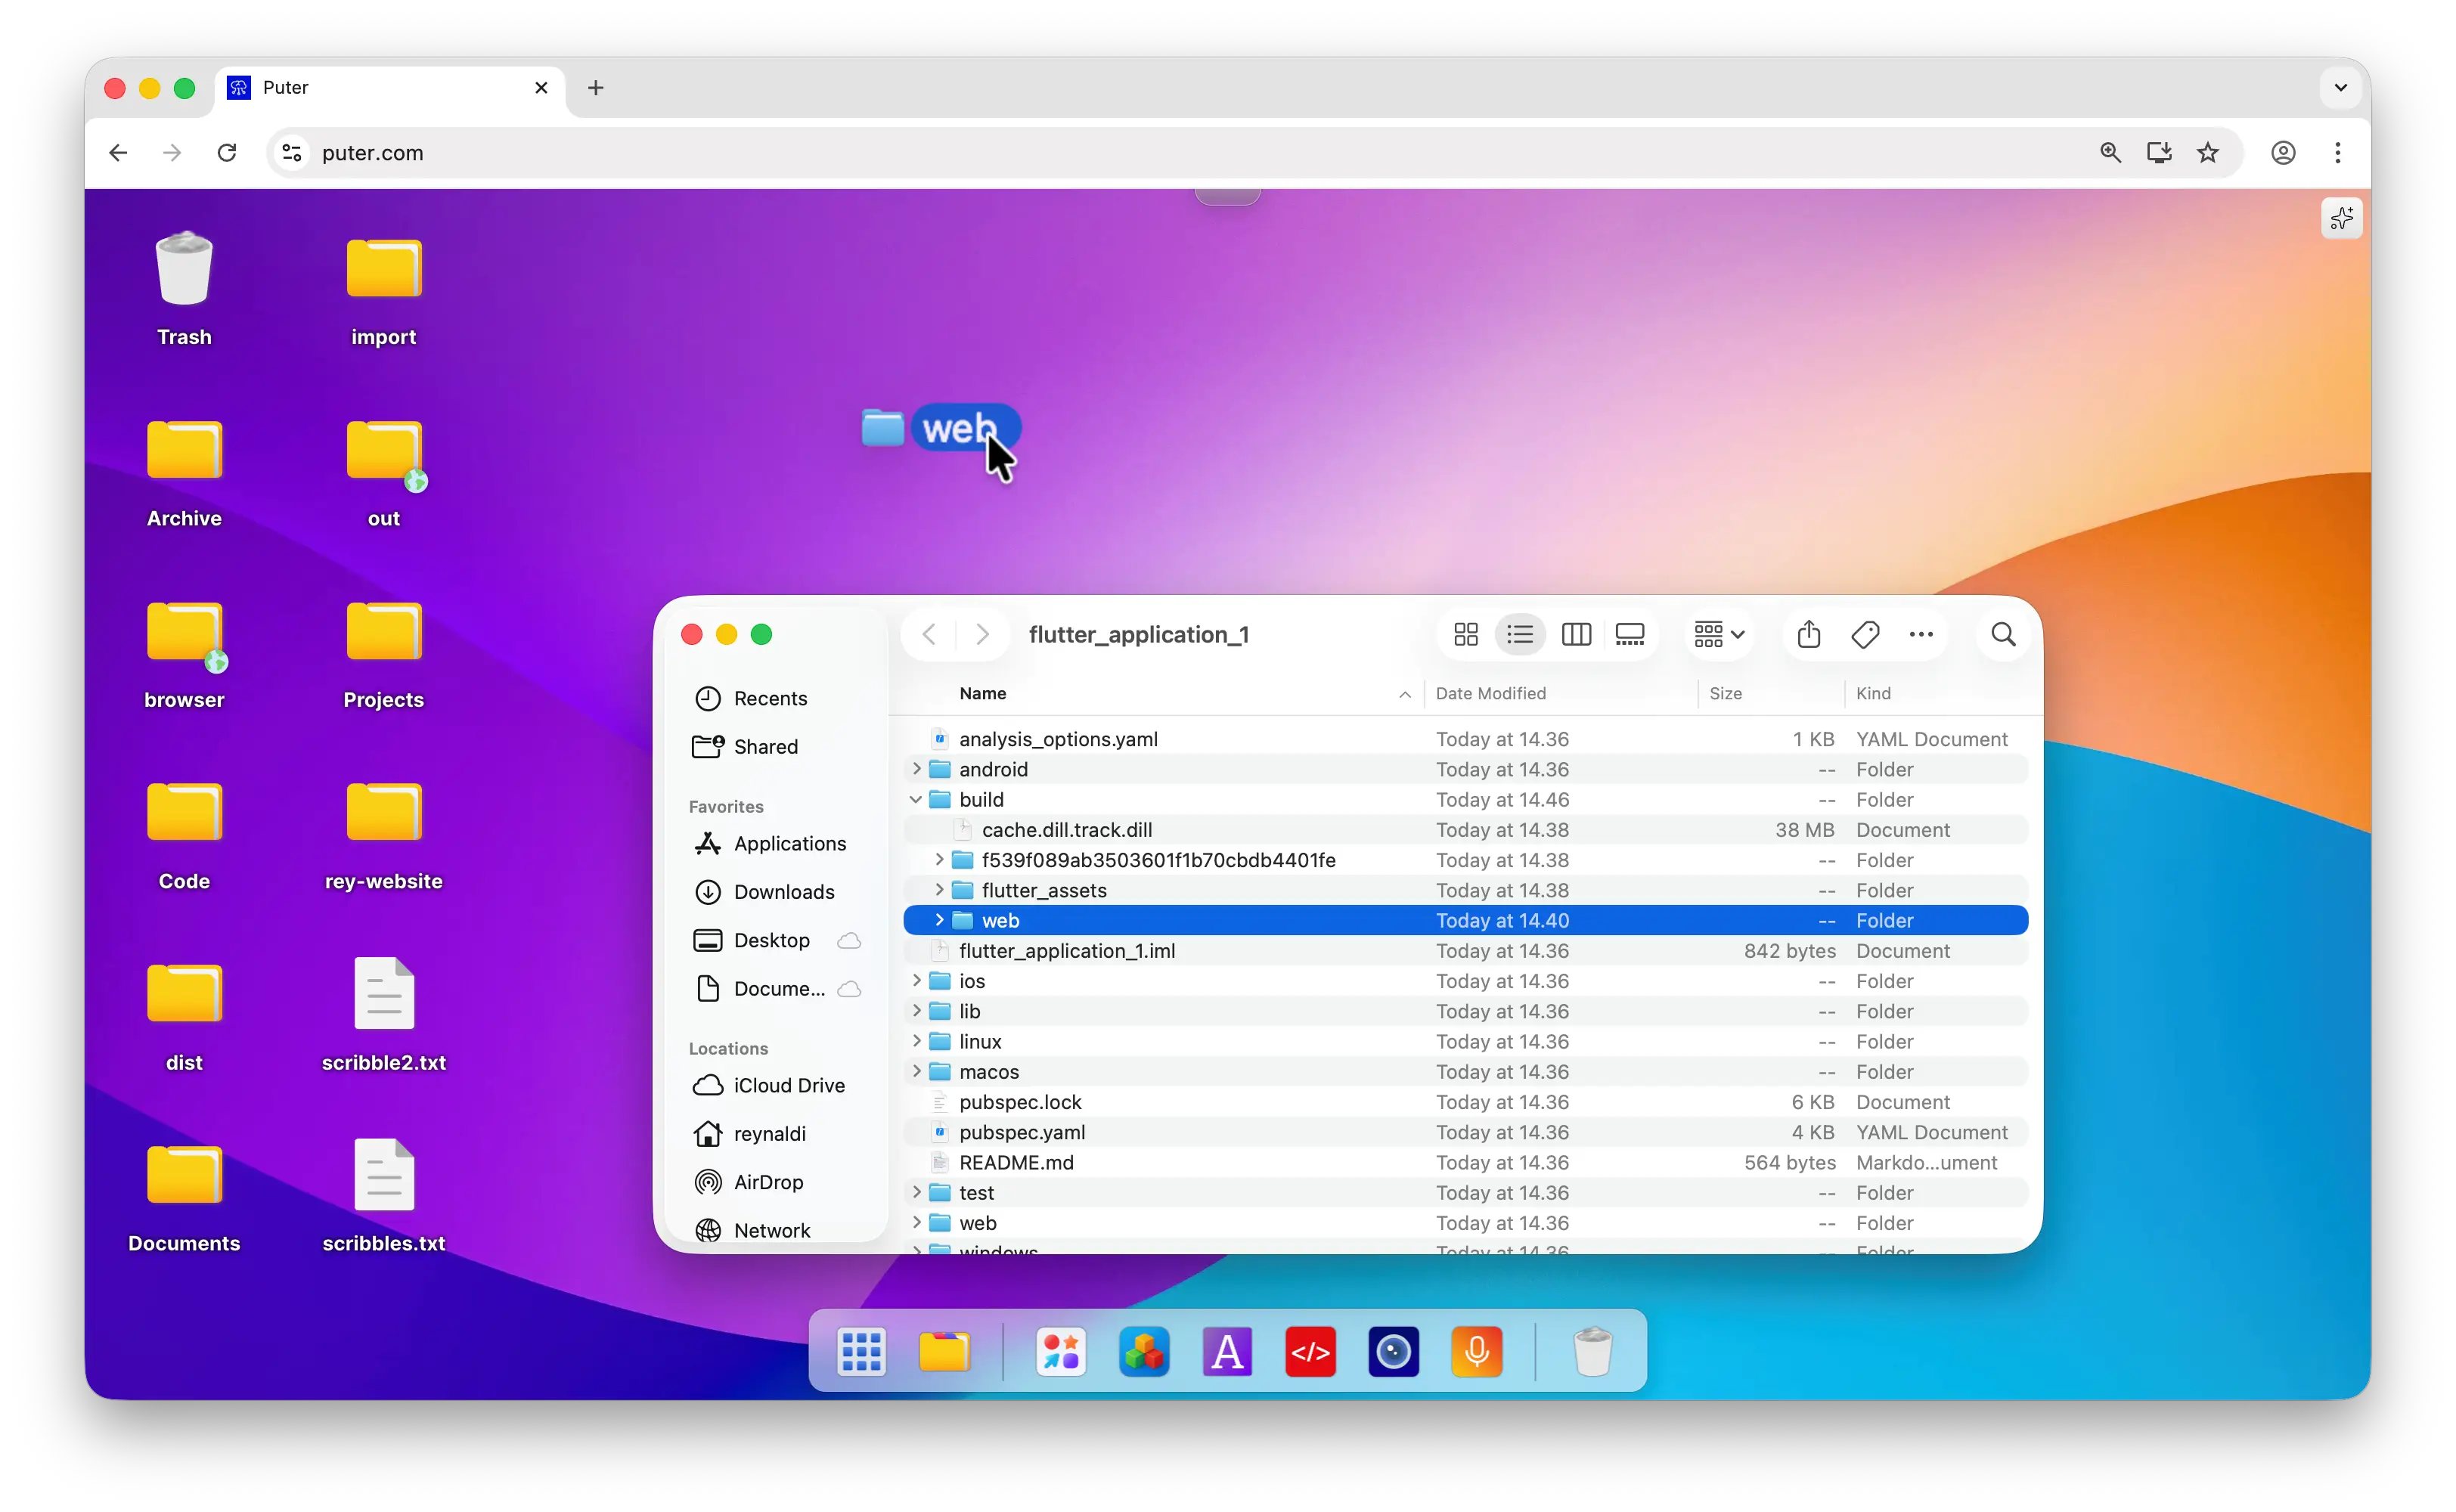Expand the android folder
This screenshot has width=2456, height=1512.
click(x=916, y=769)
